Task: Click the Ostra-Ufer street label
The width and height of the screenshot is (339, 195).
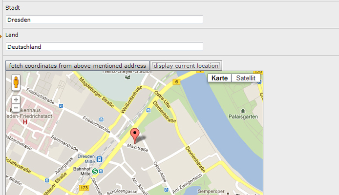Action: coord(163,99)
